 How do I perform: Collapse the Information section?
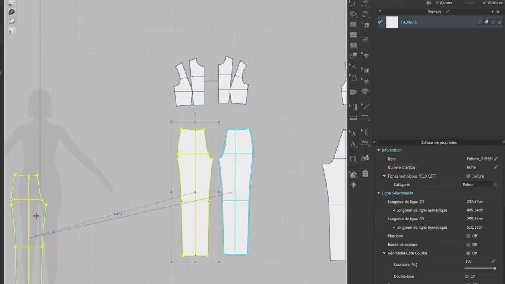click(378, 150)
